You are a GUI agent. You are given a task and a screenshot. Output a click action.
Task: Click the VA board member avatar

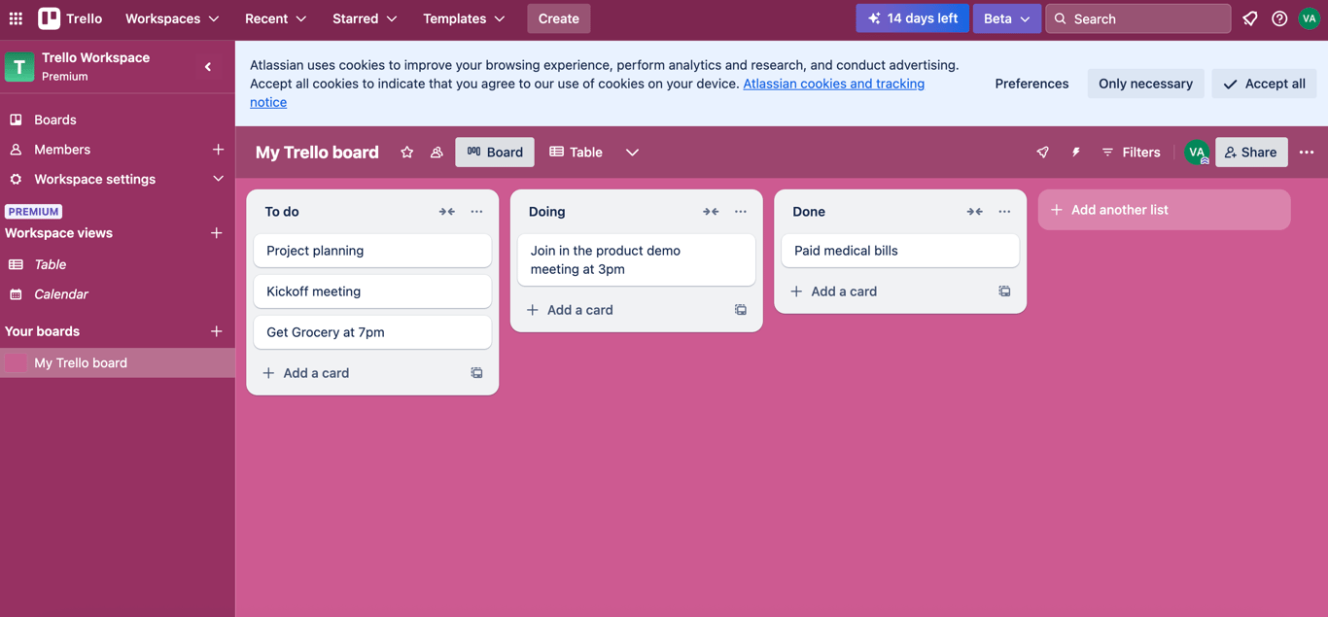[1197, 153]
